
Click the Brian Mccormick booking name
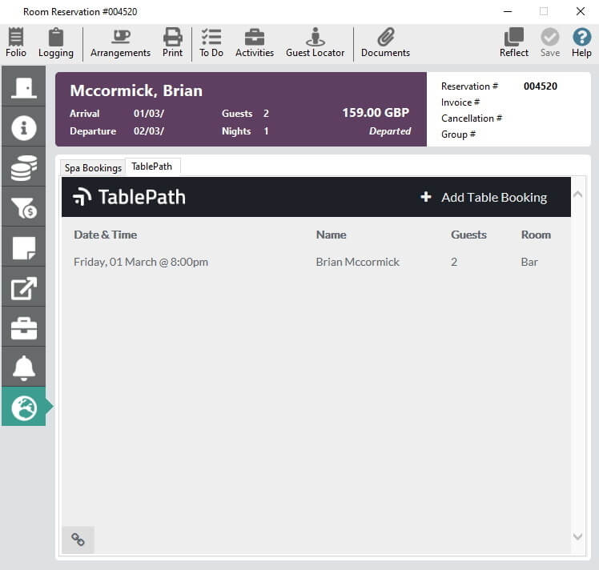click(x=358, y=262)
